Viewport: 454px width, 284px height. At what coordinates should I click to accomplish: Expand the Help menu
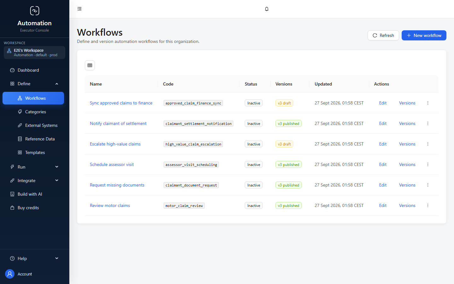click(33, 258)
